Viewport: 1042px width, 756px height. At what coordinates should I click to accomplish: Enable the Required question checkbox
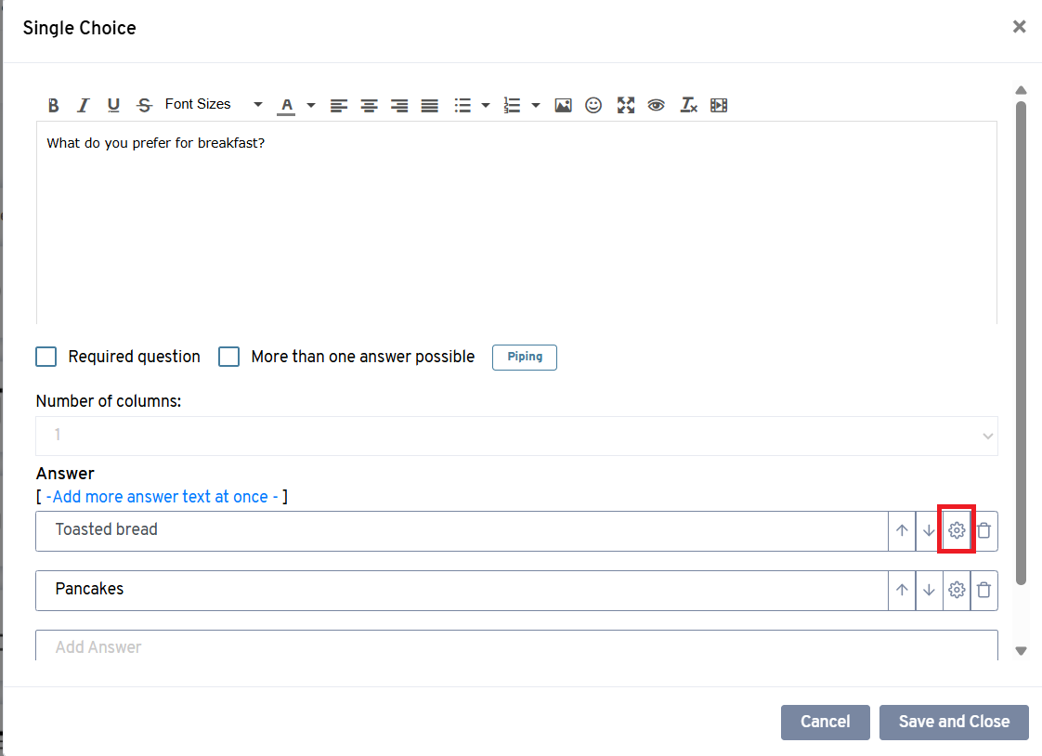(x=46, y=357)
